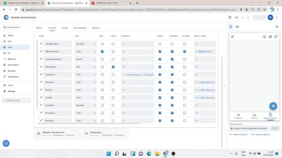Switch to the Tables tab
The height and width of the screenshot is (158, 282).
tap(39, 28)
